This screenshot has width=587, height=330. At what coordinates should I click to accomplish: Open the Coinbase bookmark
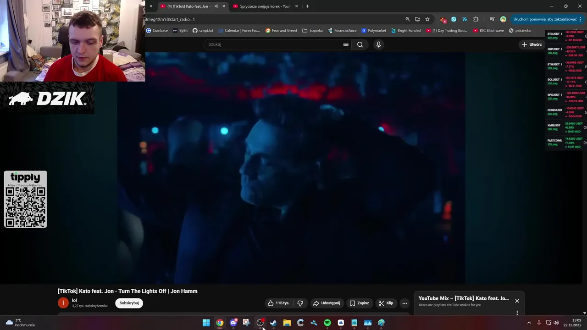157,31
